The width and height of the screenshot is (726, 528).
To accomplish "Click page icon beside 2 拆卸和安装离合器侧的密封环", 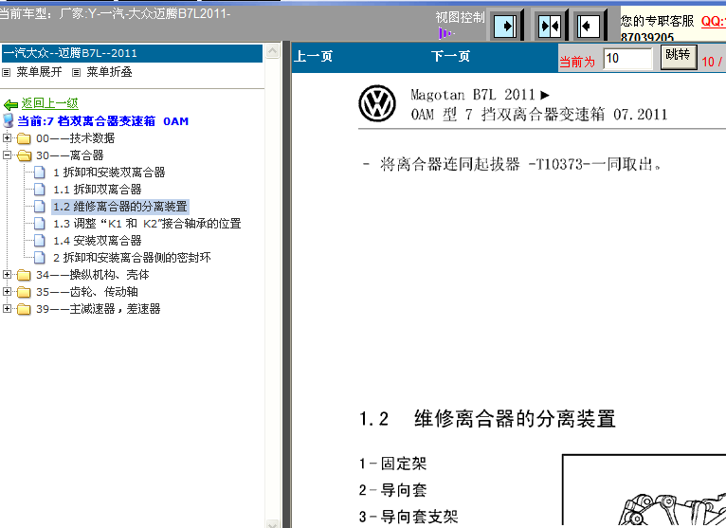I will [40, 258].
